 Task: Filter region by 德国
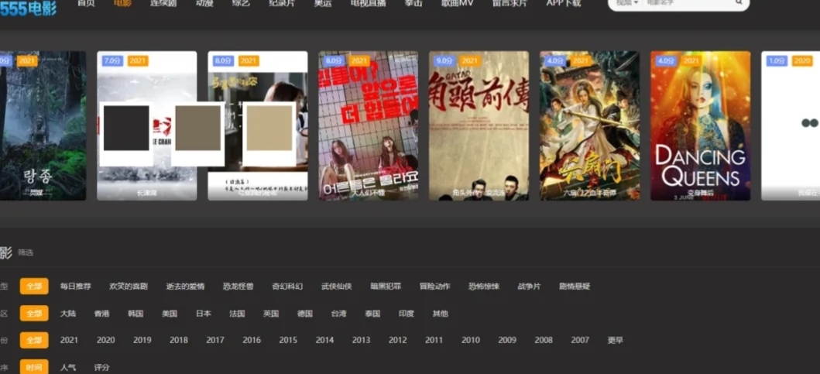(x=305, y=314)
